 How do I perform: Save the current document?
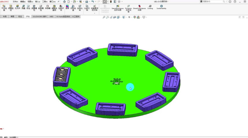[81, 1]
